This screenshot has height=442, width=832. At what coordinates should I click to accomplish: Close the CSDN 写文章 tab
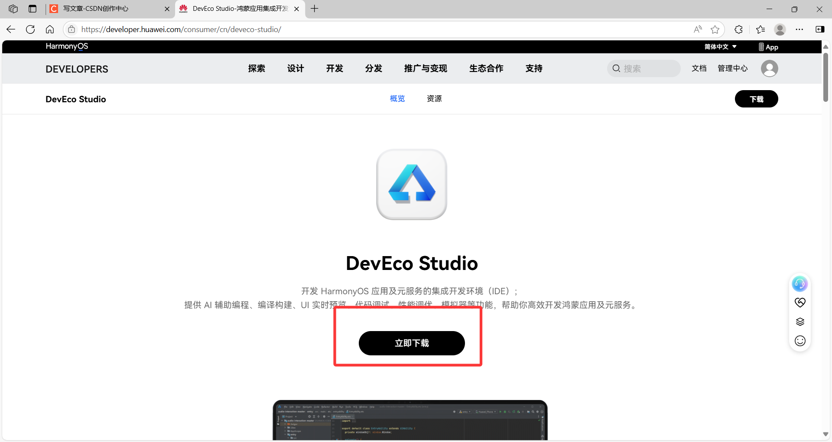(x=167, y=9)
